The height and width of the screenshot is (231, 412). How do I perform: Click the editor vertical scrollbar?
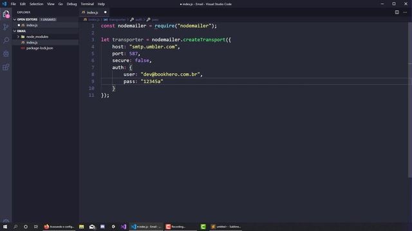(x=410, y=99)
